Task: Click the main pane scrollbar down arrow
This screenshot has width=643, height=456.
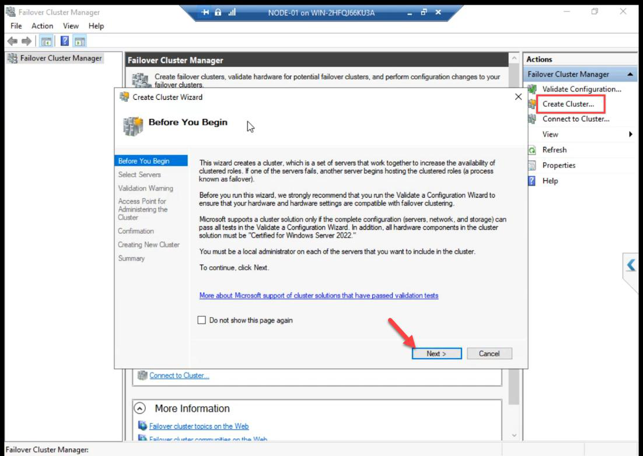Action: [514, 435]
